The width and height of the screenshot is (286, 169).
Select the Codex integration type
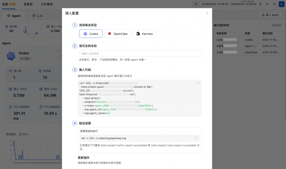pyautogui.click(x=91, y=34)
